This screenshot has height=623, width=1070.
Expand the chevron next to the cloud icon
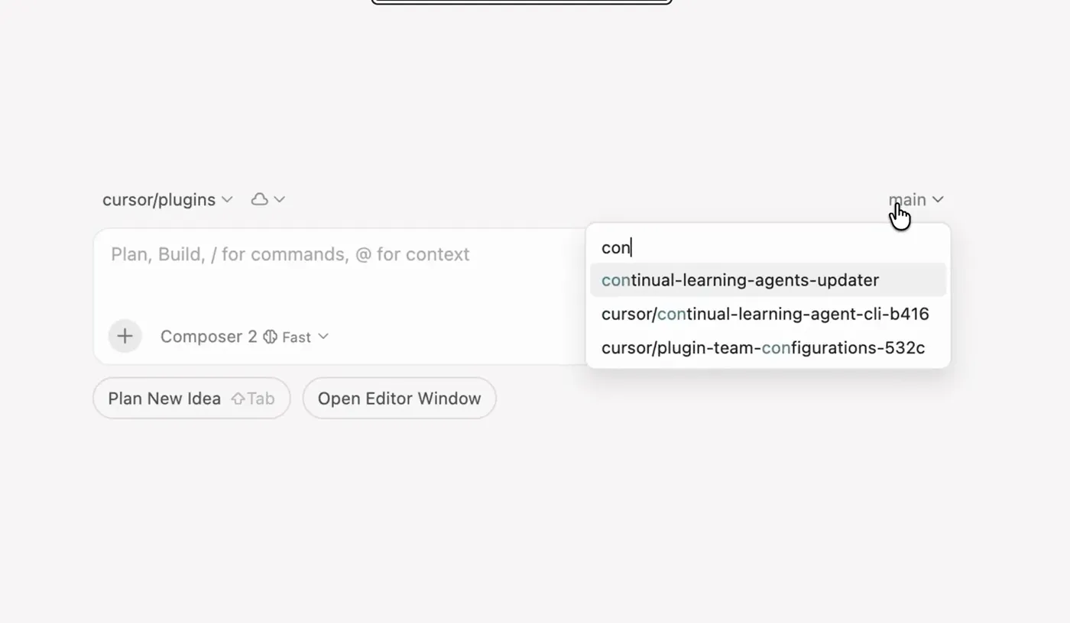point(280,199)
